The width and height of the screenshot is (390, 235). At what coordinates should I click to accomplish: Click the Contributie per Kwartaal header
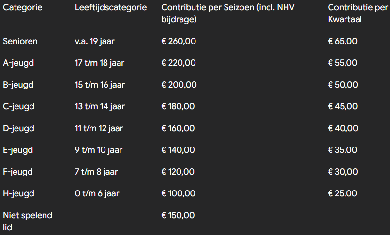pyautogui.click(x=357, y=14)
